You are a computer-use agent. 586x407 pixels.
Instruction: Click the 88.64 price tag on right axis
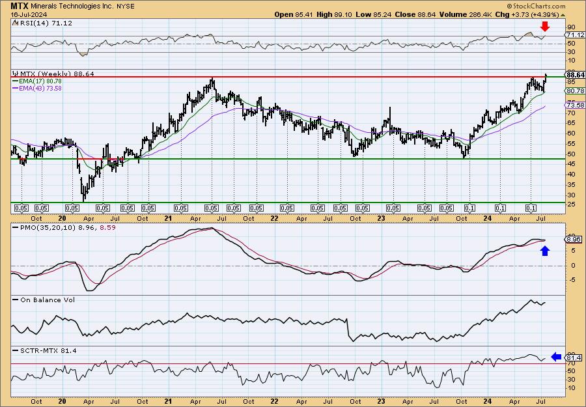[576, 75]
